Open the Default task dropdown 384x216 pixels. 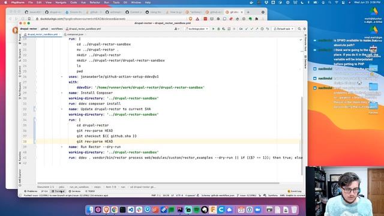pos(283,29)
